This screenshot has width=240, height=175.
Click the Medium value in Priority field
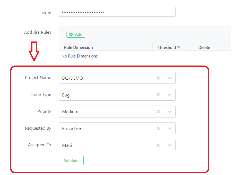(x=70, y=112)
